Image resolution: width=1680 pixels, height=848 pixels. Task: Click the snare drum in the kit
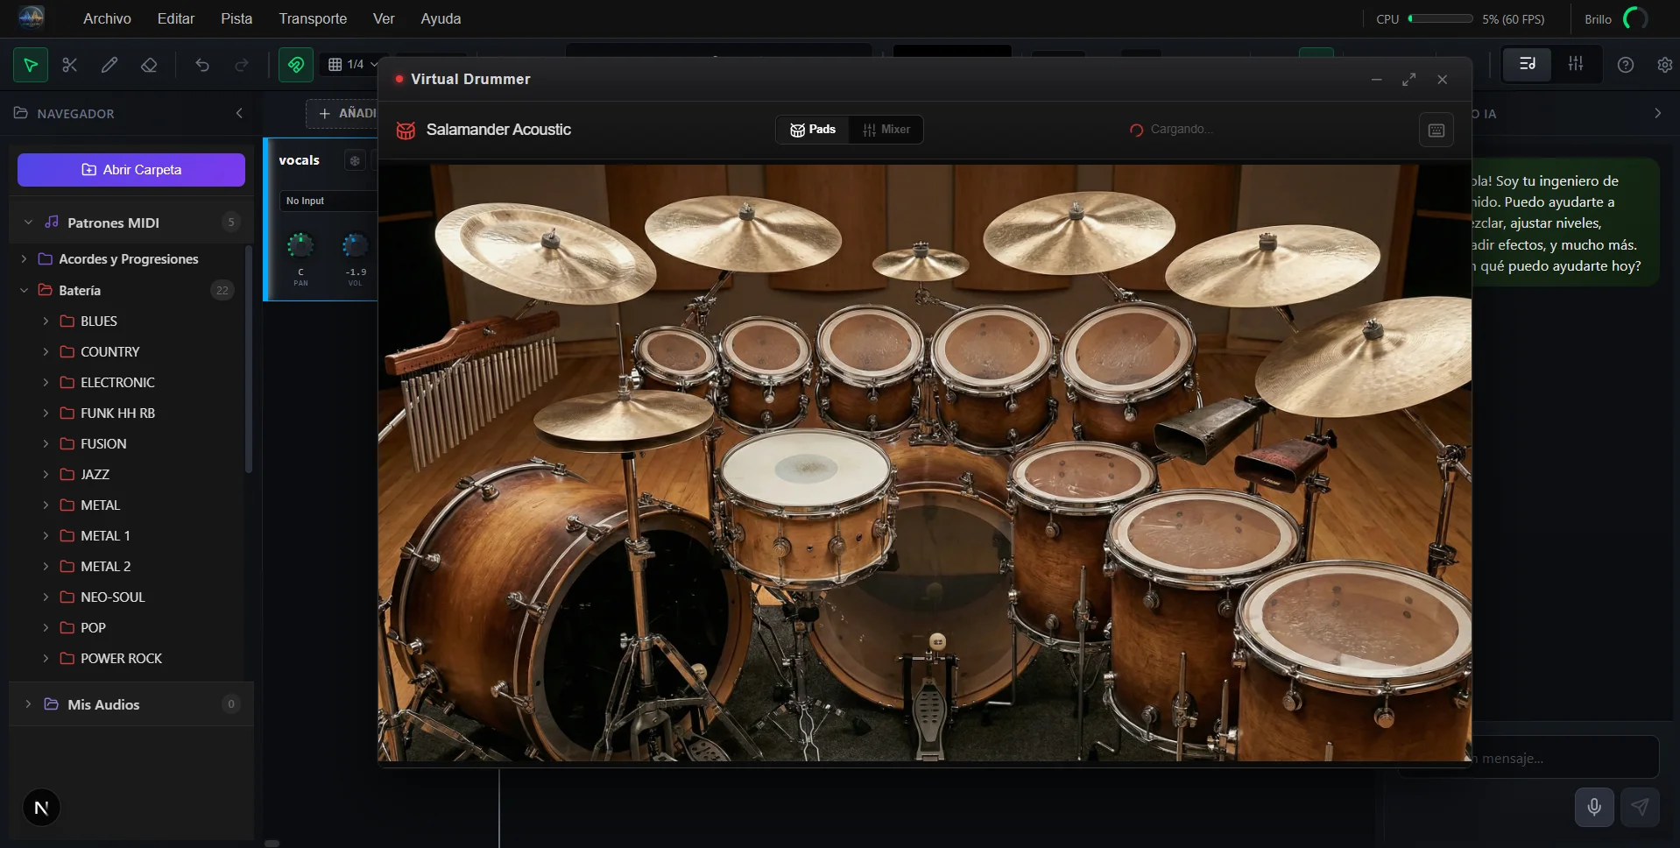tap(804, 469)
